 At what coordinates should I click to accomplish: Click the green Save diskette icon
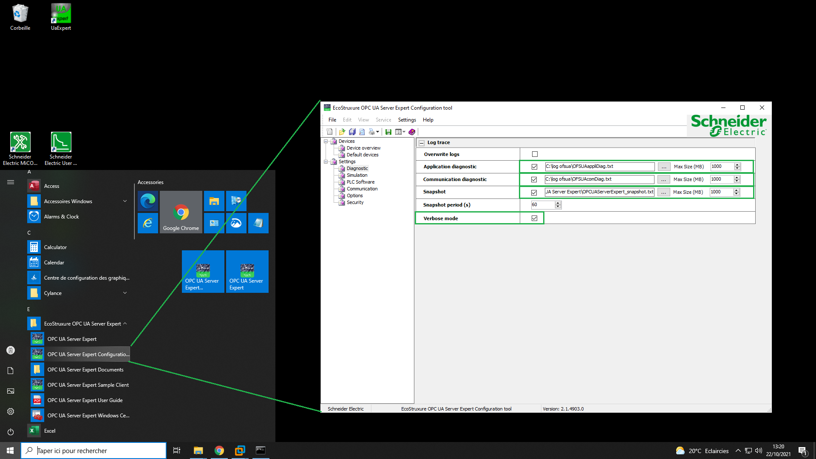click(x=388, y=132)
